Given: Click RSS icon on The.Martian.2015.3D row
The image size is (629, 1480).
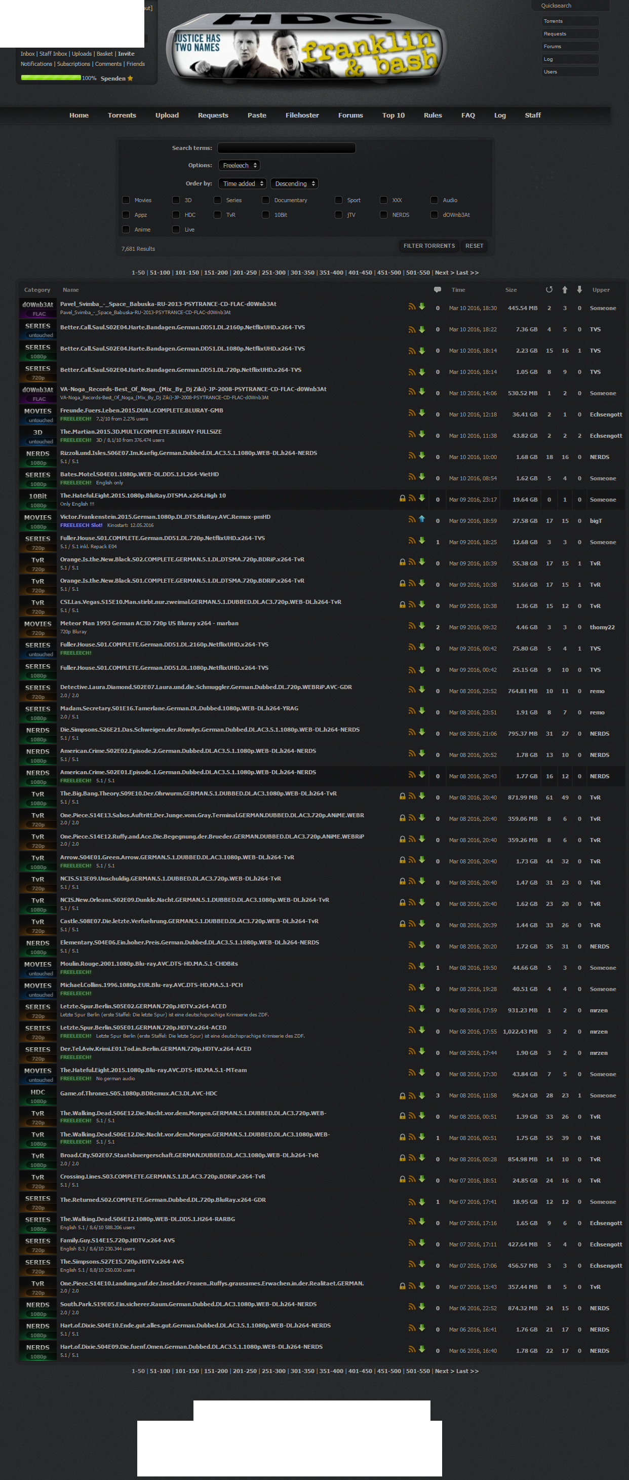Looking at the screenshot, I should tap(412, 434).
